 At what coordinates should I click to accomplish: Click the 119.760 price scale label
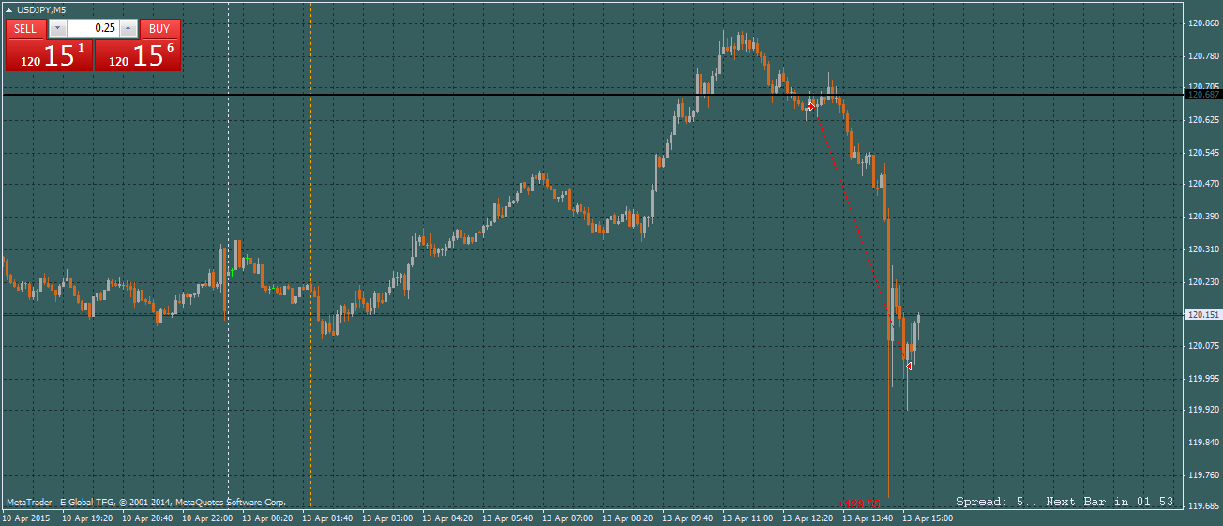pyautogui.click(x=1203, y=475)
